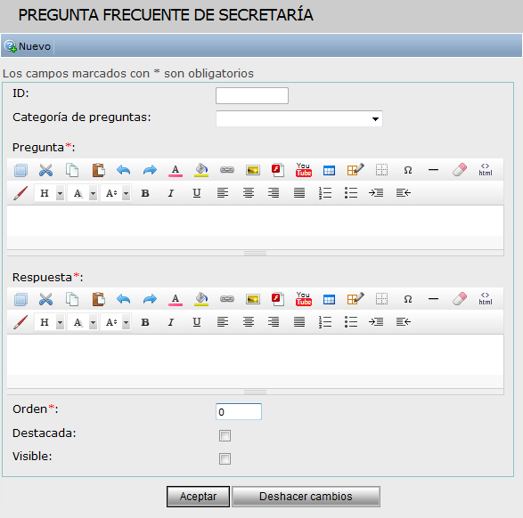Select all in Pregunta editor toolbar
This screenshot has height=518, width=523.
(20, 170)
